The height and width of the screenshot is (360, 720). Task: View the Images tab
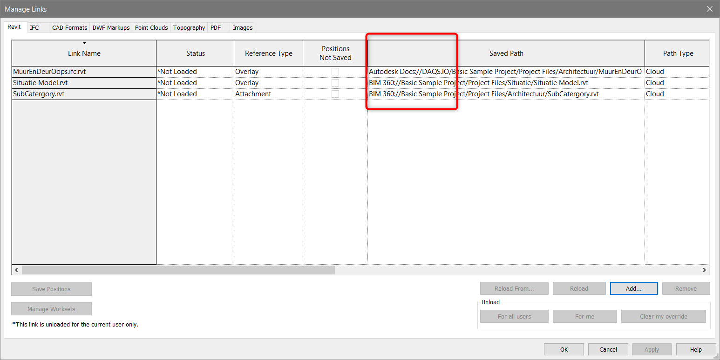point(242,27)
